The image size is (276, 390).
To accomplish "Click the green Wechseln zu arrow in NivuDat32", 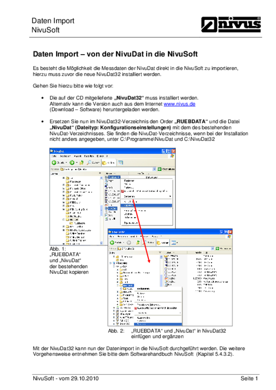I will click(217, 248).
